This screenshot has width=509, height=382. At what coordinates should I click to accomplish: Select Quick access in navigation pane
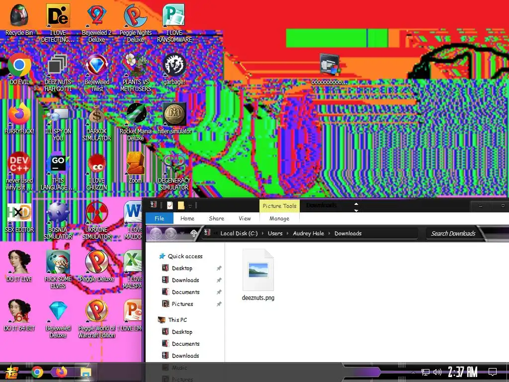[185, 256]
